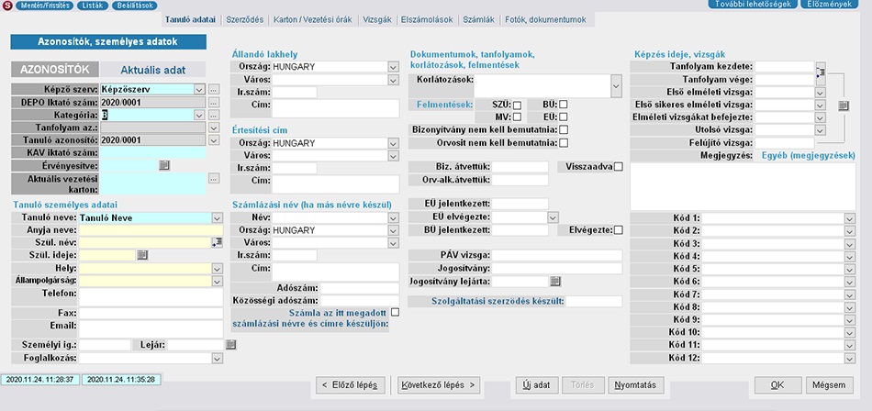This screenshot has height=411, width=872.
Task: Switch to the Számlák tab
Action: (479, 19)
